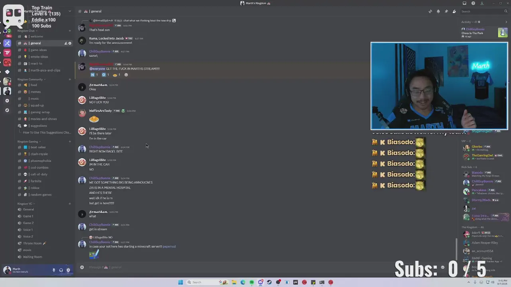The image size is (511, 287).
Task: Click the pepemod link in last message
Action: click(169, 246)
